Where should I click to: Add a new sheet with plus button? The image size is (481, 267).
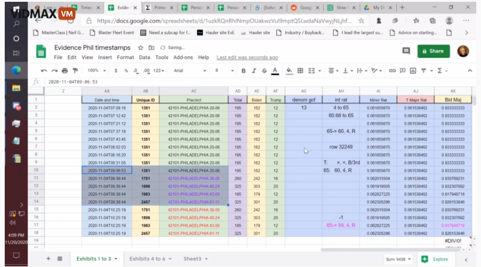(x=48, y=259)
